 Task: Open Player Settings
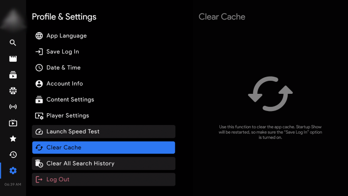(67, 116)
